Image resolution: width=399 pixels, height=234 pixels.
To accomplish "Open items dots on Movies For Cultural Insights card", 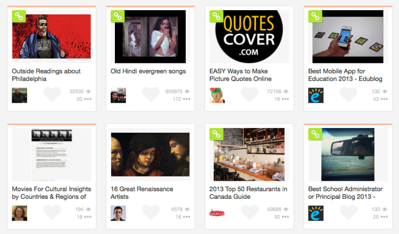I will click(88, 217).
